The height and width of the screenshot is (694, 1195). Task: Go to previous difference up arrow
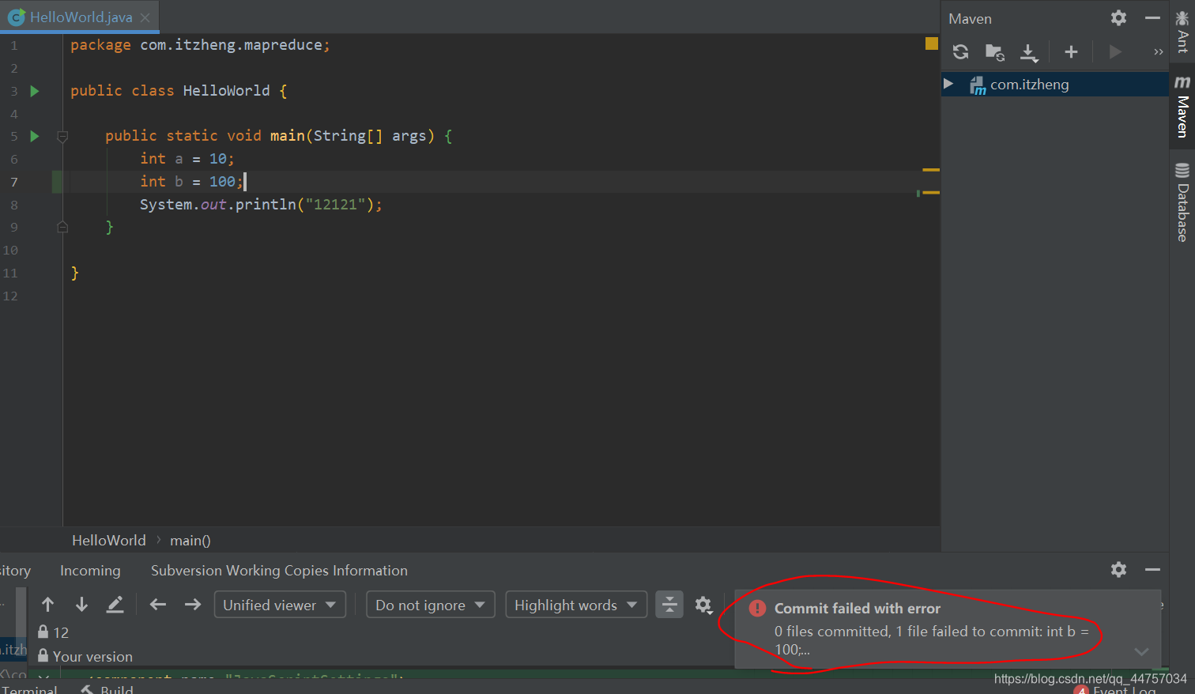pos(48,605)
